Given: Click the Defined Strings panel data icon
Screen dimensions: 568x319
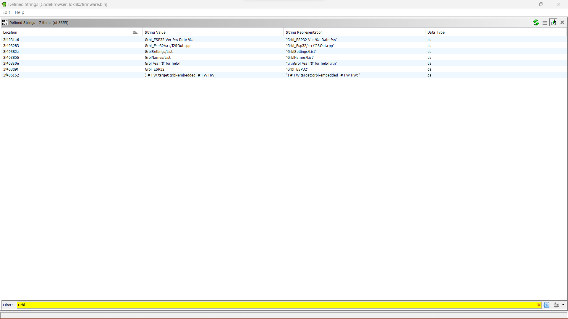Looking at the screenshot, I should pos(5,22).
